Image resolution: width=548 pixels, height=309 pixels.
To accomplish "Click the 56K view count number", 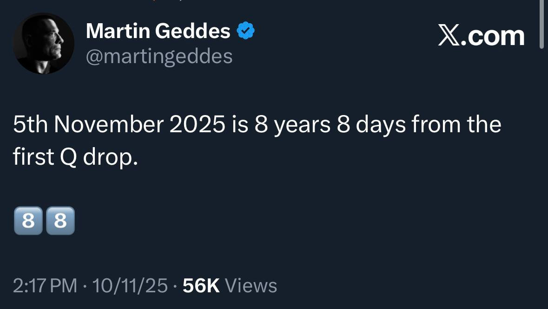I will 201,286.
